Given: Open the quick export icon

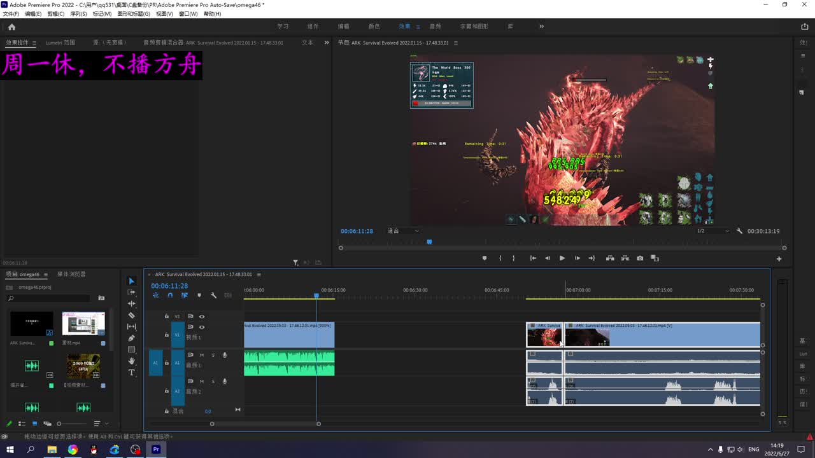Looking at the screenshot, I should pos(805,27).
